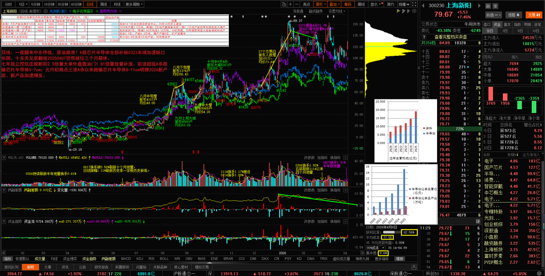545x276 pixels.
Task: Click 查看完整档买卖盘 link
Action: 451,36
